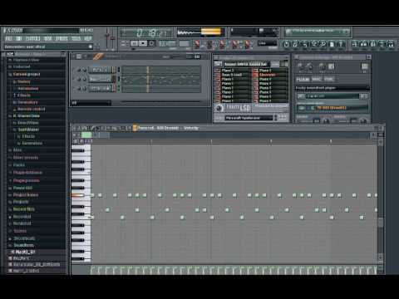
Task: Click the tempo display
Action: [x=166, y=43]
